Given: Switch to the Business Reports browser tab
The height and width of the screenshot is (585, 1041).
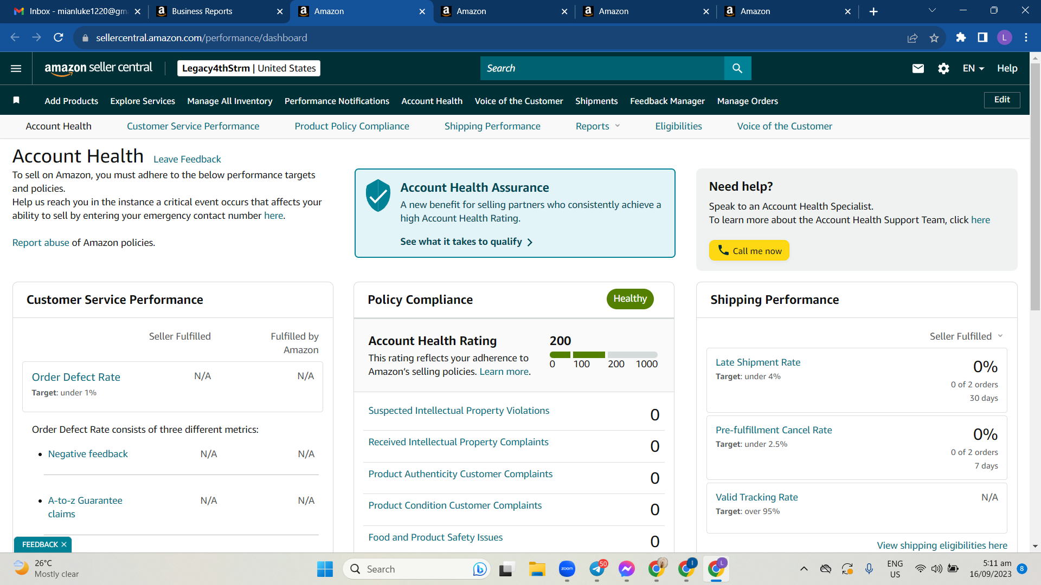Looking at the screenshot, I should pos(219,11).
